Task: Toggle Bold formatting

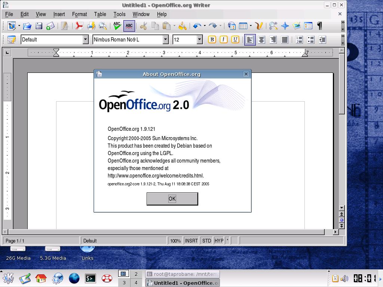Action: point(212,40)
